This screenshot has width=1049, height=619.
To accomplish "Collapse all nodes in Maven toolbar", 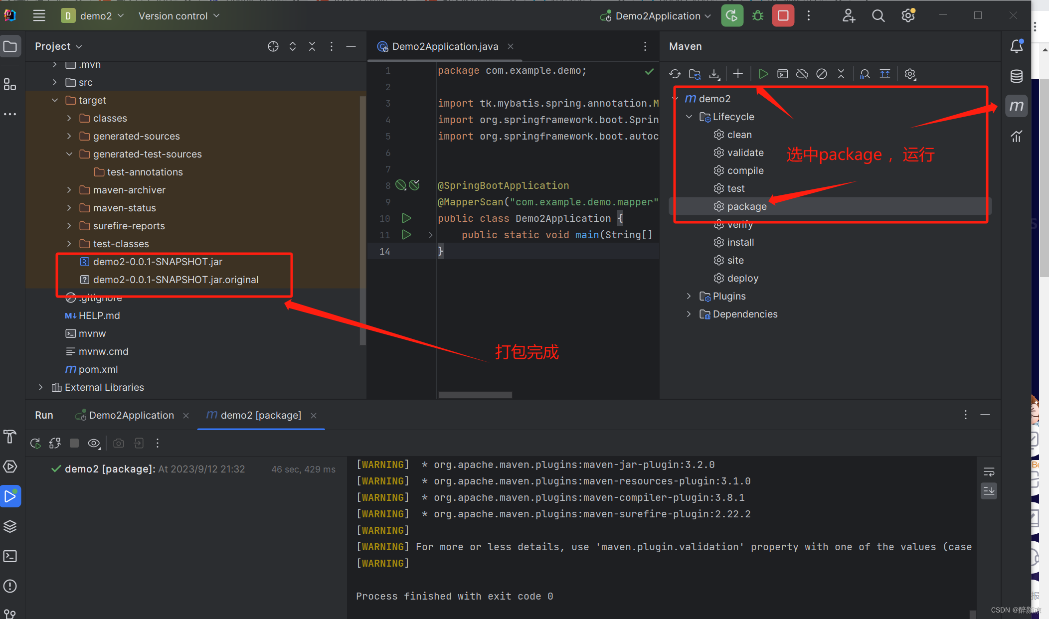I will click(841, 74).
